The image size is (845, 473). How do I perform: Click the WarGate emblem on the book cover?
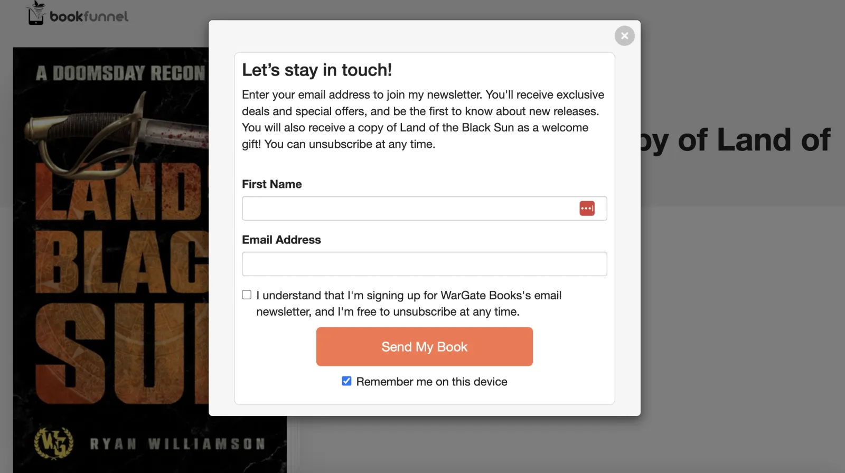[54, 443]
